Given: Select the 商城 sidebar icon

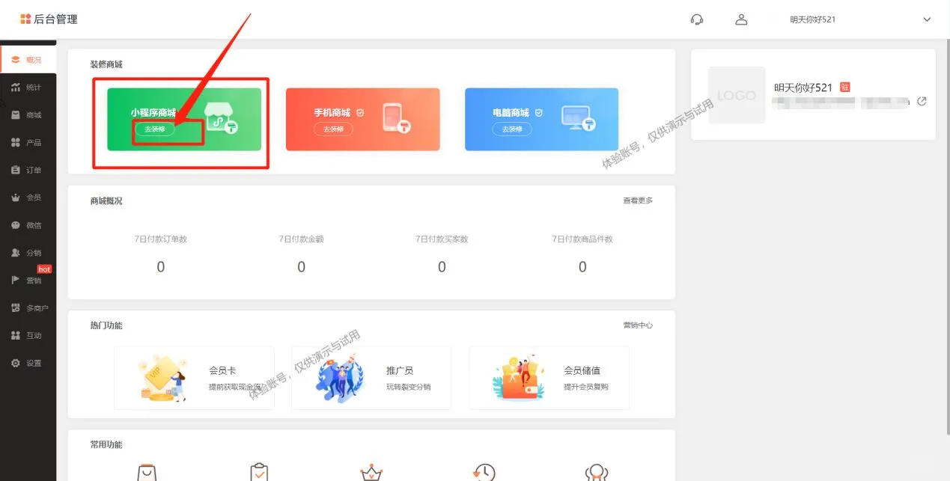Looking at the screenshot, I should [28, 114].
